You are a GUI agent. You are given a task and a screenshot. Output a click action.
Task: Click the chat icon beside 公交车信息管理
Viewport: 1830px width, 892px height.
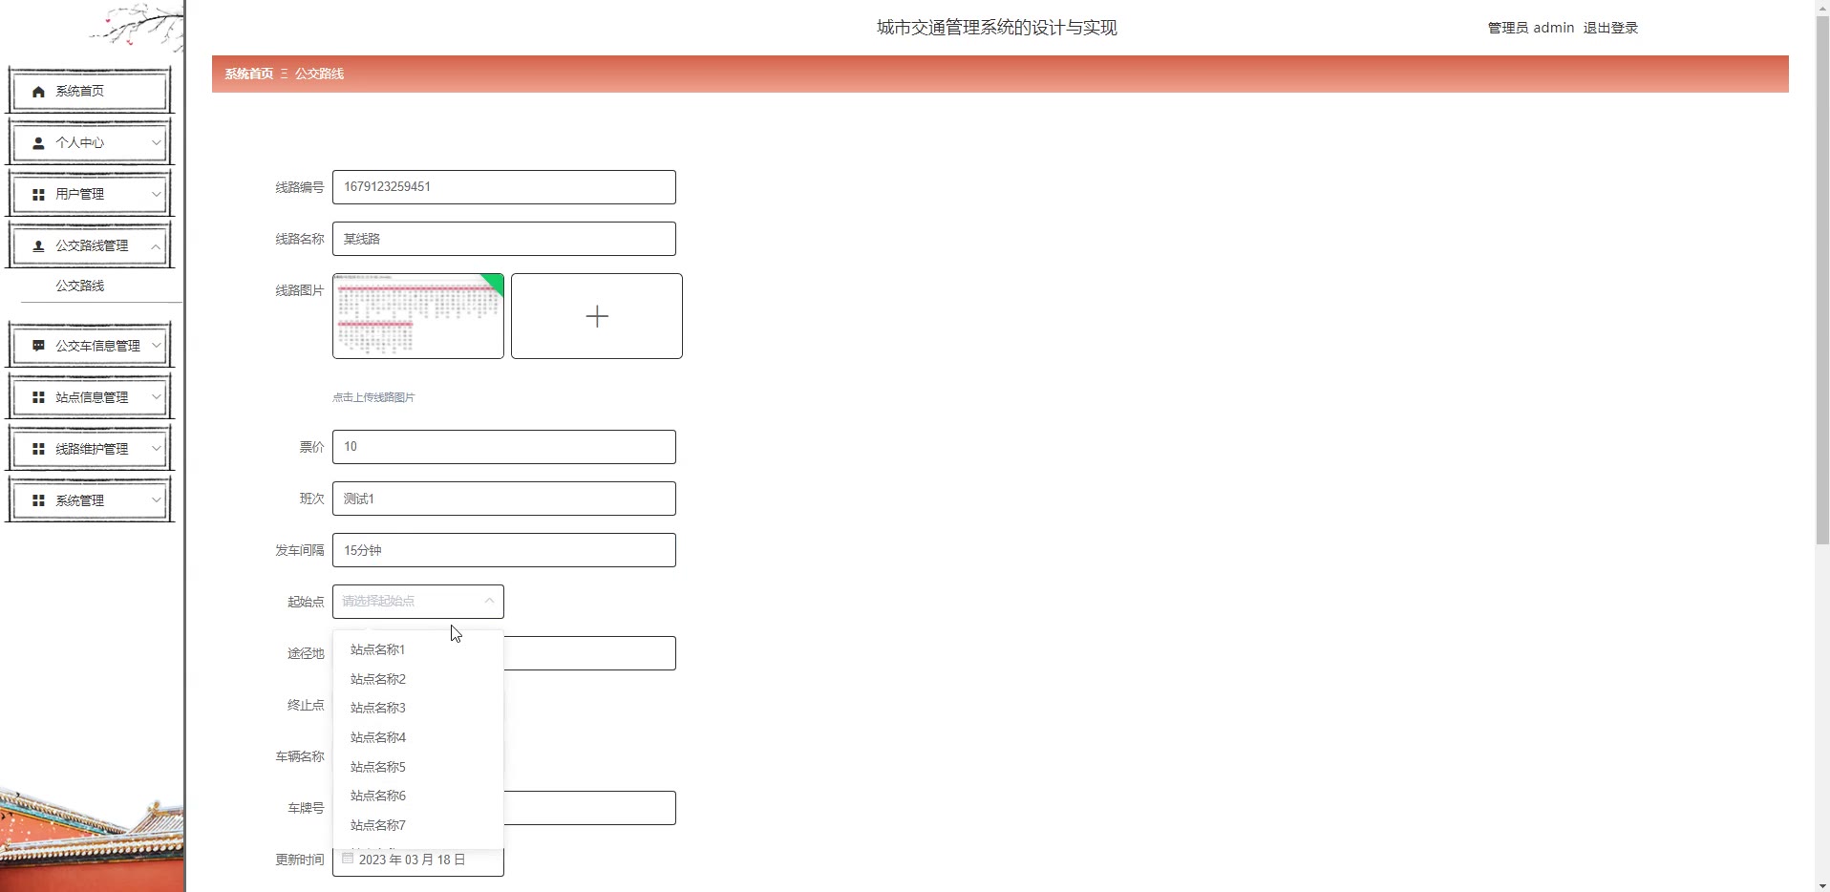(x=38, y=346)
